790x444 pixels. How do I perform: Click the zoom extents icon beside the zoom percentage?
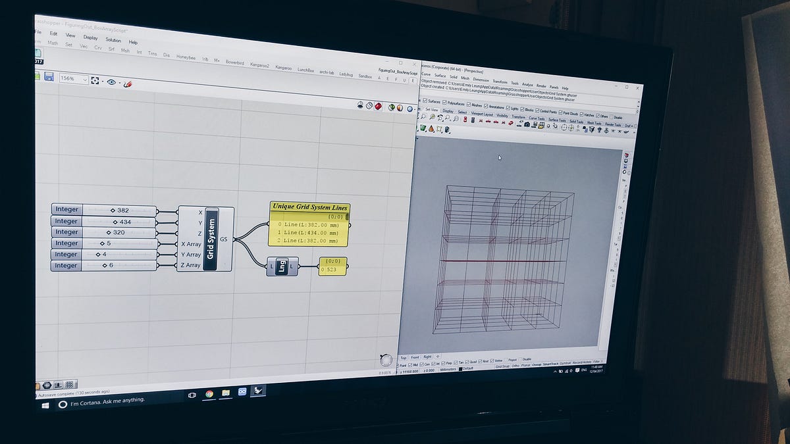tap(95, 81)
